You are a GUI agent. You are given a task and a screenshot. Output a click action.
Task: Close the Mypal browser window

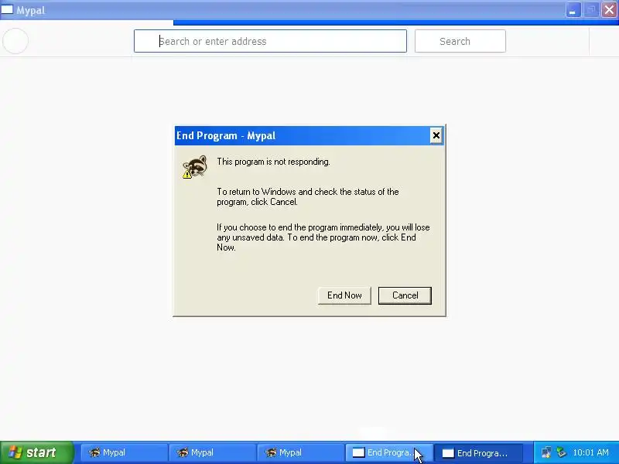tap(609, 10)
